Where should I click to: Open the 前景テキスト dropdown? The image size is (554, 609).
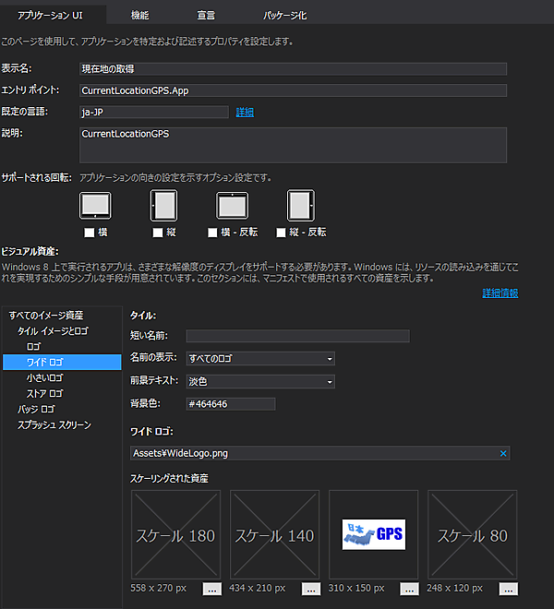tap(259, 381)
